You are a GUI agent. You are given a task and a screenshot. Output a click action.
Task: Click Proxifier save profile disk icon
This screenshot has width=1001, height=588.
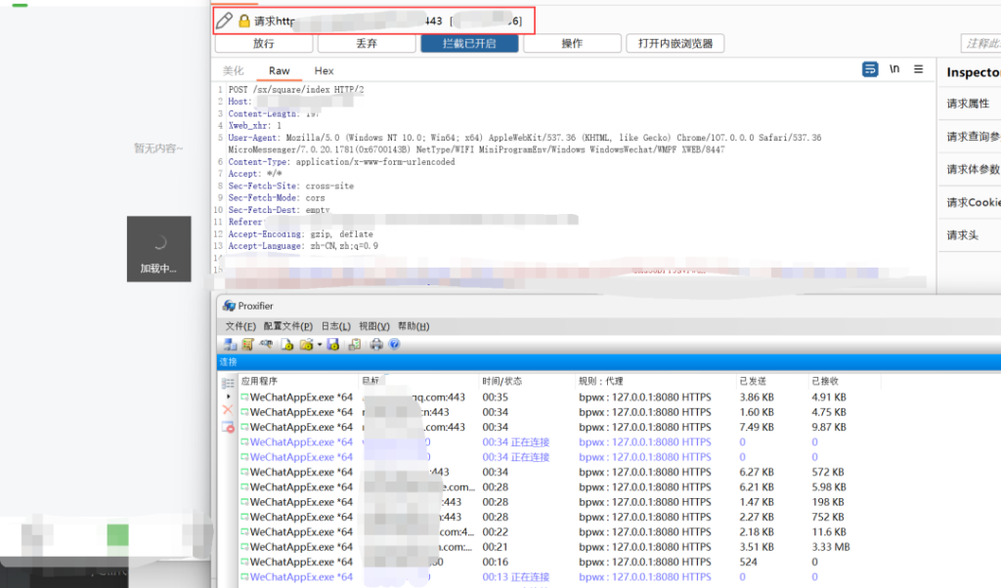[332, 344]
